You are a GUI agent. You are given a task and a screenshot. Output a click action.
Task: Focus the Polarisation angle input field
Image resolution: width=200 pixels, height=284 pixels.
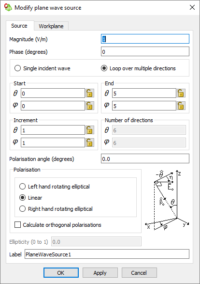tap(145, 158)
